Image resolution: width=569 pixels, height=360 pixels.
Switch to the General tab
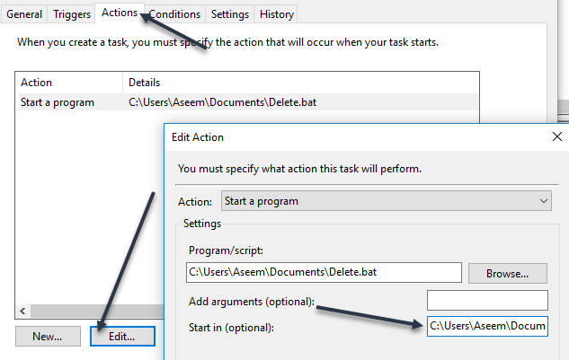coord(24,14)
